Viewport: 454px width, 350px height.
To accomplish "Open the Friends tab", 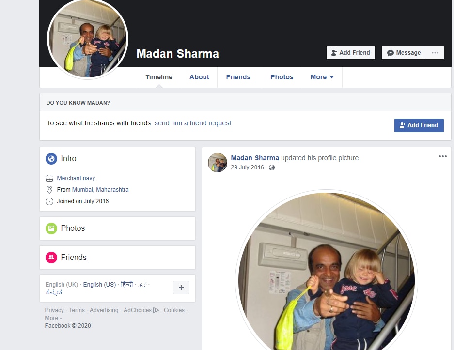I will 238,77.
